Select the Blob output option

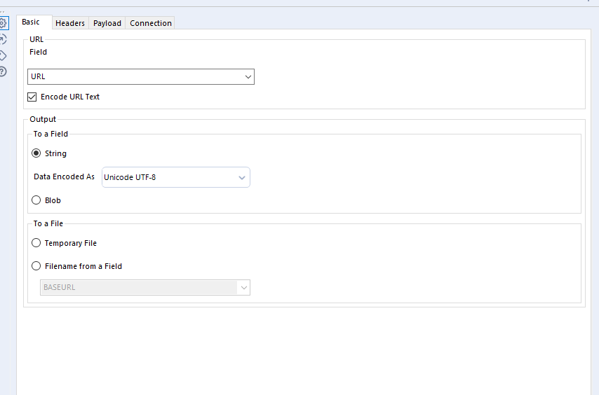click(36, 200)
